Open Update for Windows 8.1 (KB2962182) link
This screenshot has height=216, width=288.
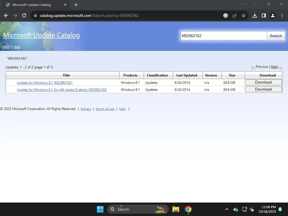point(45,83)
